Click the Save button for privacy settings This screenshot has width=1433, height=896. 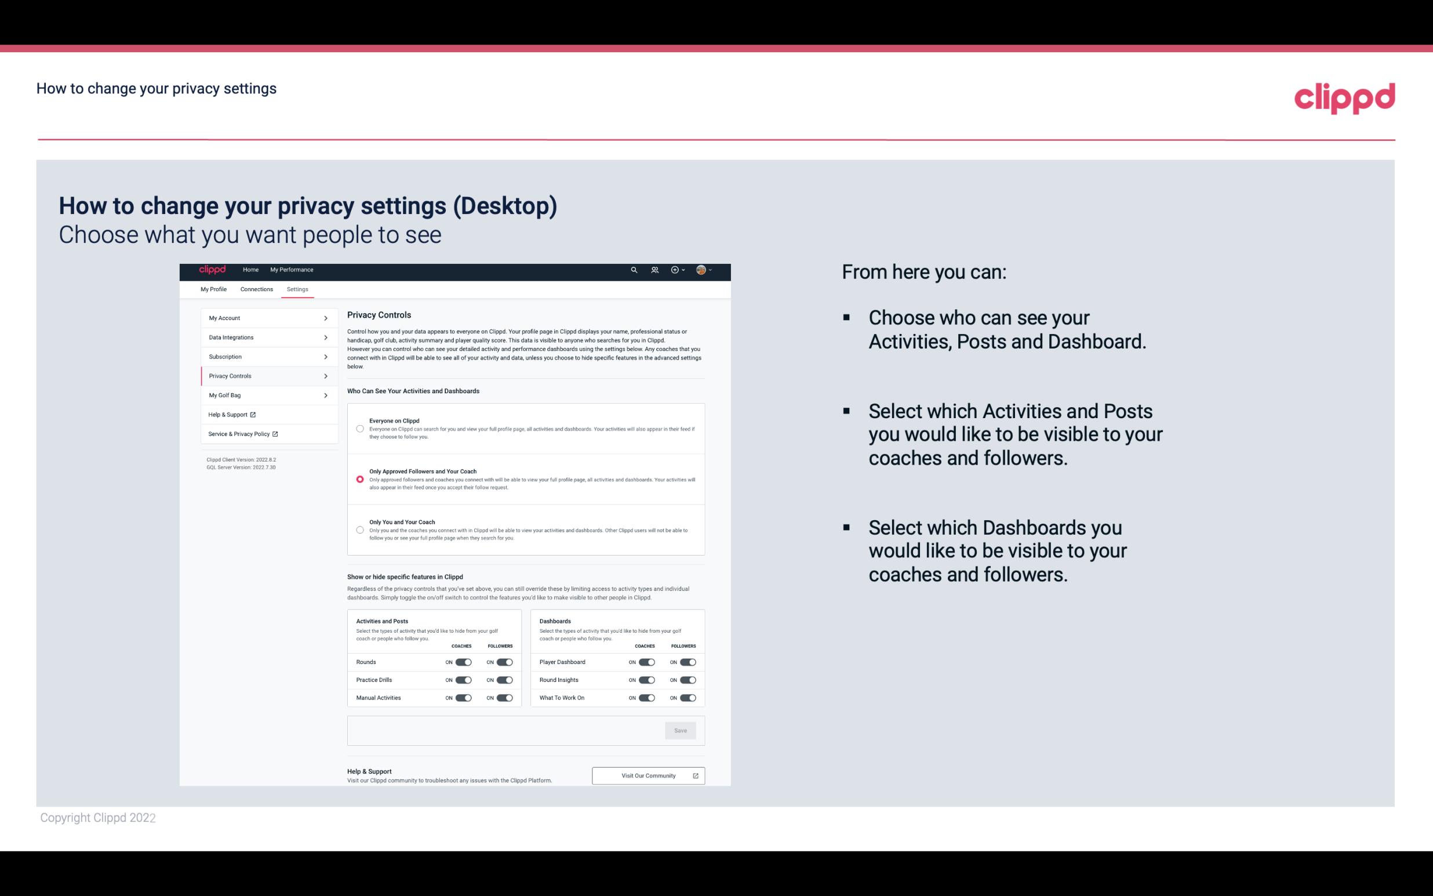[680, 730]
